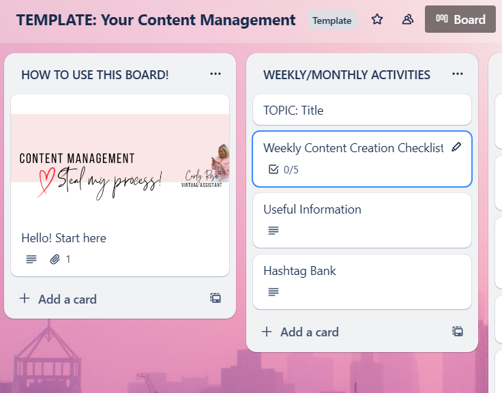The image size is (502, 393).
Task: Click description icon on Hello Start here card
Action: pyautogui.click(x=31, y=259)
